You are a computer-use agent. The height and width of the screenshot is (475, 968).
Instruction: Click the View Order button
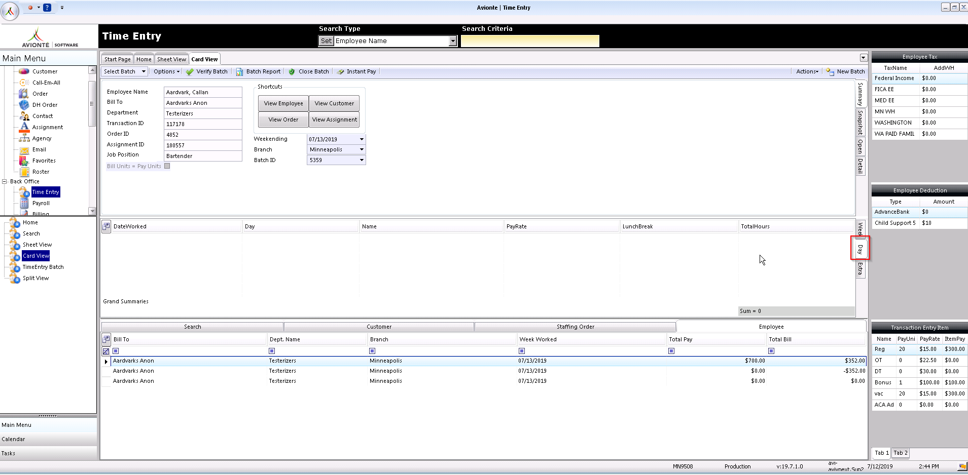click(283, 120)
